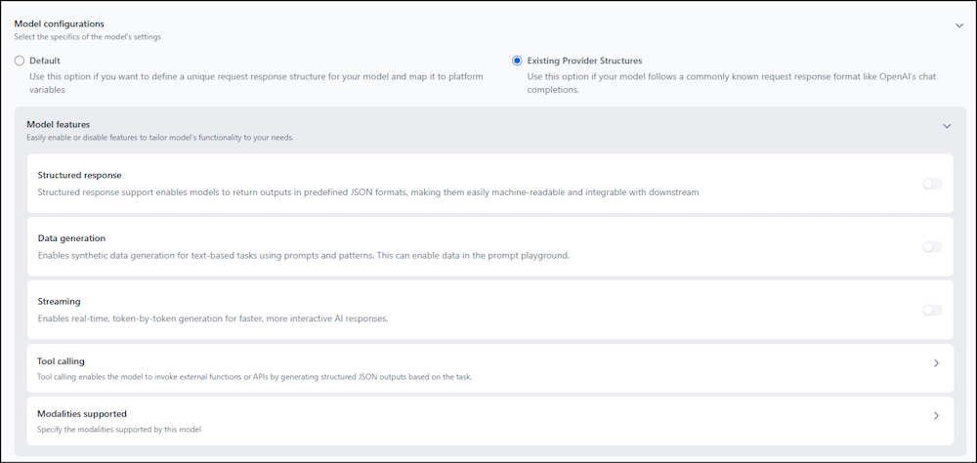Click the Structured response title
The width and height of the screenshot is (977, 463).
(x=79, y=176)
